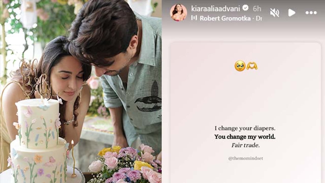Screen dimensions: 325x183
Task: Click the bold 'You change my world.' text
Action: (245, 137)
